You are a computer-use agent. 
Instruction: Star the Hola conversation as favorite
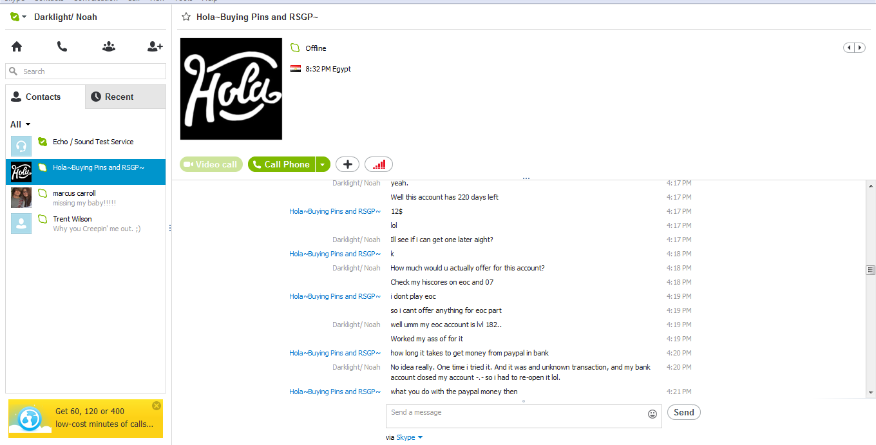186,17
